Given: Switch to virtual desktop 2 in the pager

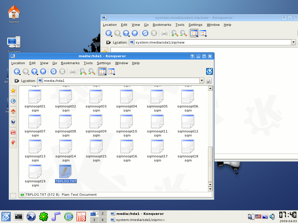Looking at the screenshot, I should click(102, 214).
